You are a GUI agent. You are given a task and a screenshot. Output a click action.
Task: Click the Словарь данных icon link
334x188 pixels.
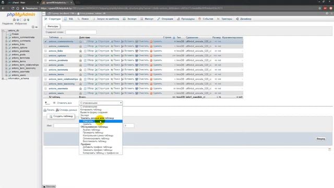click(66, 110)
